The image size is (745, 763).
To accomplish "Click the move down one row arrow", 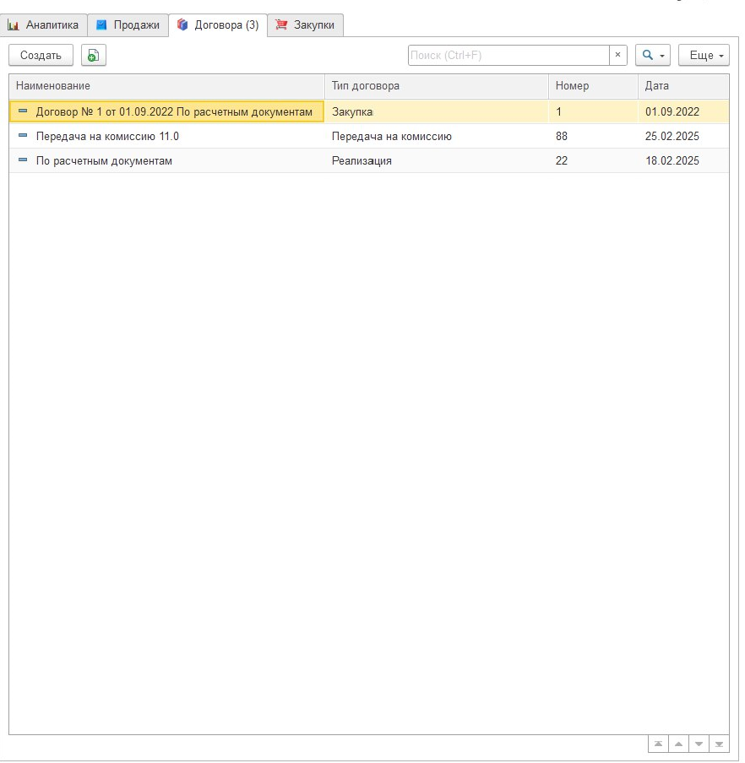I will click(x=699, y=744).
